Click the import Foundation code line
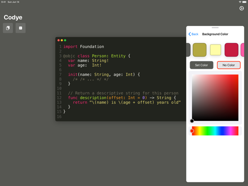This screenshot has width=248, height=186. coord(84,47)
